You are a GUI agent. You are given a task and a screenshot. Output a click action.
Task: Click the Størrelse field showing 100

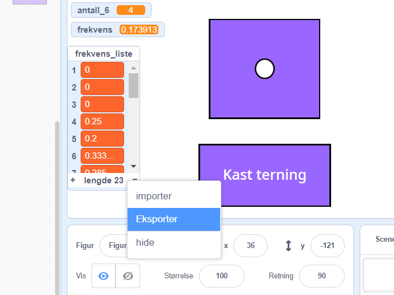click(x=222, y=276)
